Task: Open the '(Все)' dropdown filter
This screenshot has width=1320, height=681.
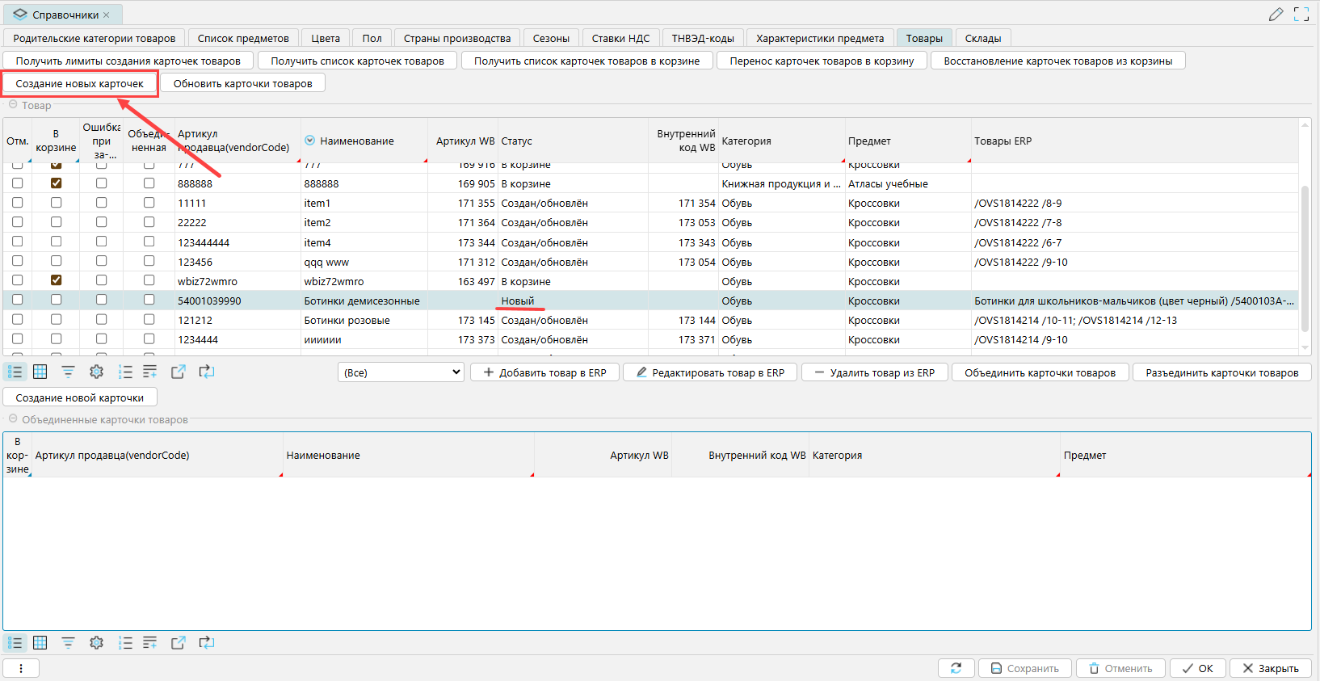Action: (x=401, y=372)
